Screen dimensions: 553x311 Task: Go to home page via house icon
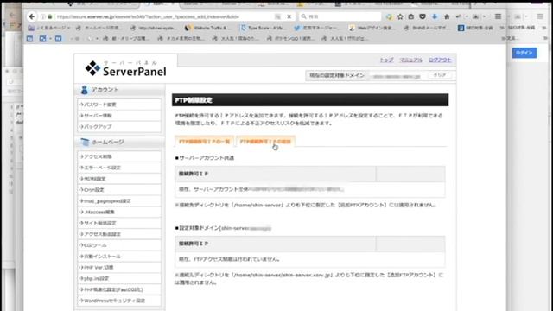coord(447,16)
